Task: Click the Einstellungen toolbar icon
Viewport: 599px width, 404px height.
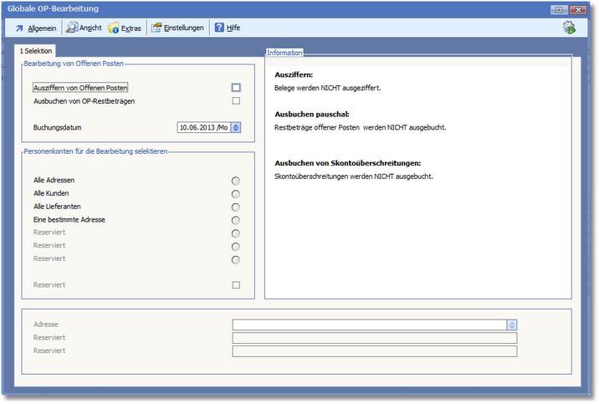Action: coord(156,28)
